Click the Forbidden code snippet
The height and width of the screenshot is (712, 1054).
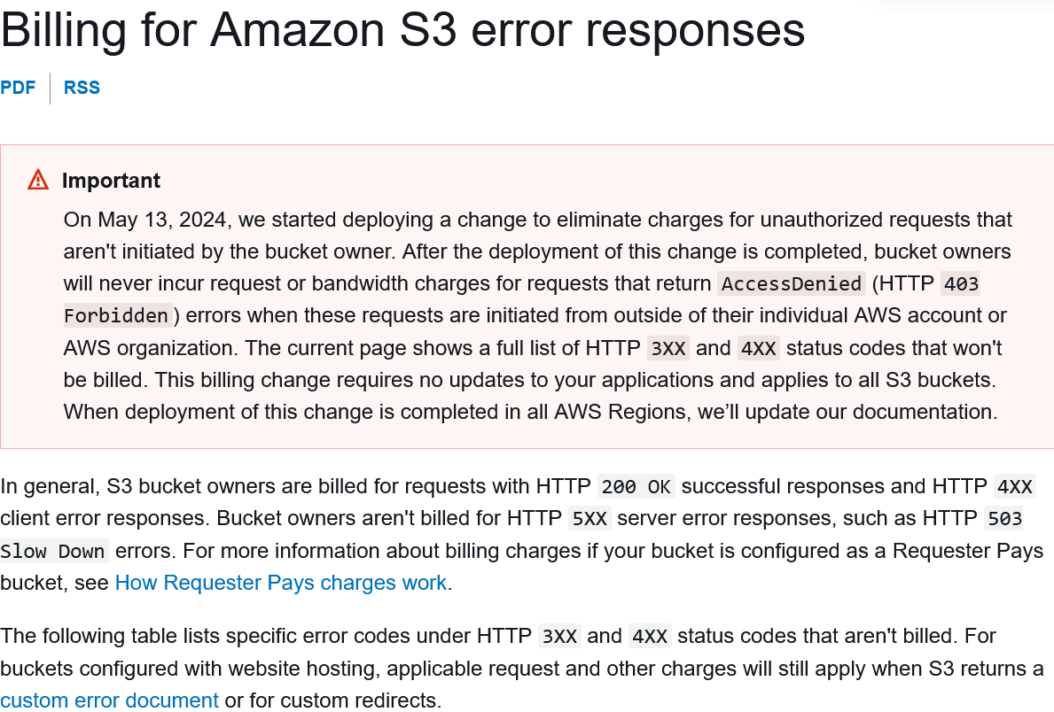116,315
